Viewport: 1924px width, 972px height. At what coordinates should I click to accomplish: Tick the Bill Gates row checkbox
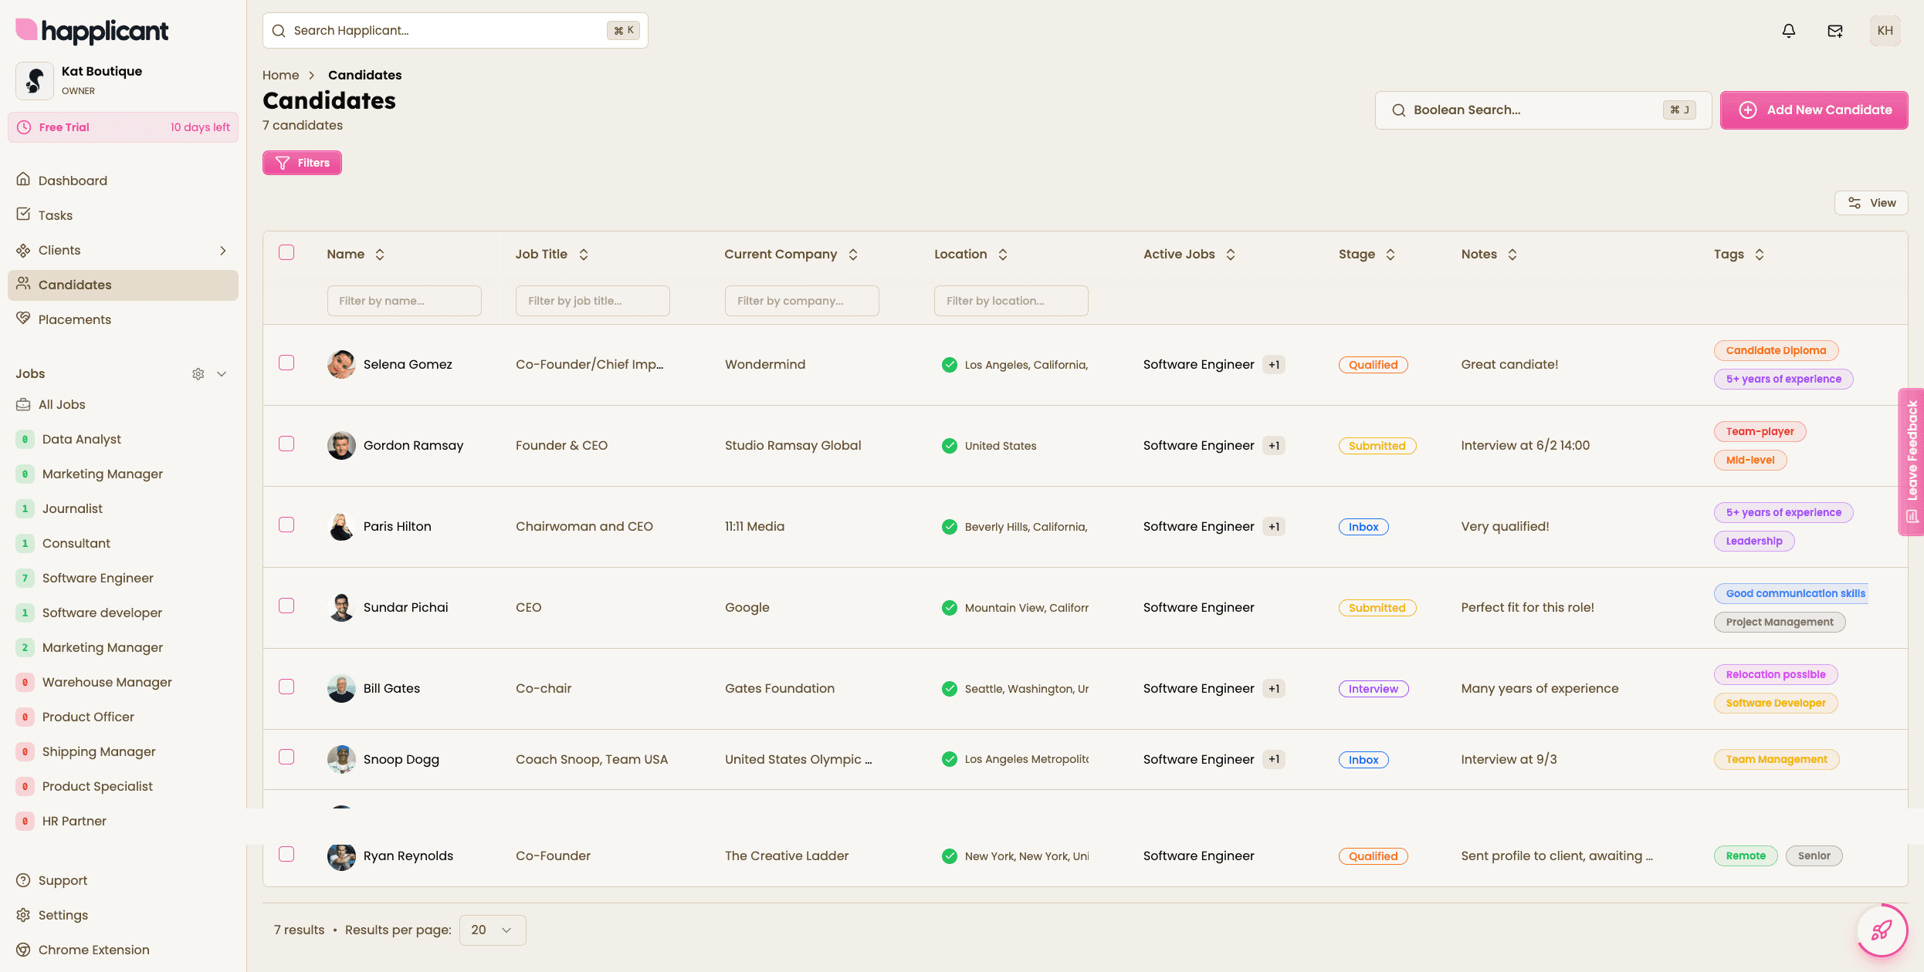click(286, 687)
